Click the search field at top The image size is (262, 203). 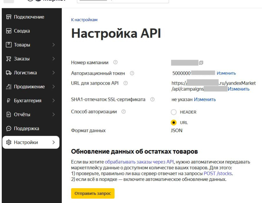123,1
